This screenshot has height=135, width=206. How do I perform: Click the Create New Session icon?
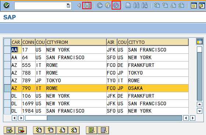194,5
